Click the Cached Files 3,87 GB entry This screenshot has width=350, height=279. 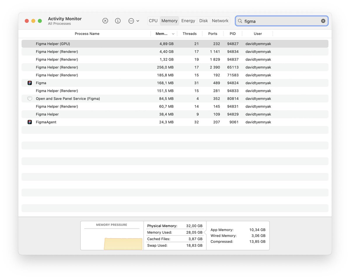(x=175, y=239)
